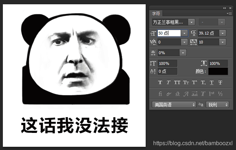236x150 pixels.
Task: Click the horizontal scale icon
Action: (204, 63)
